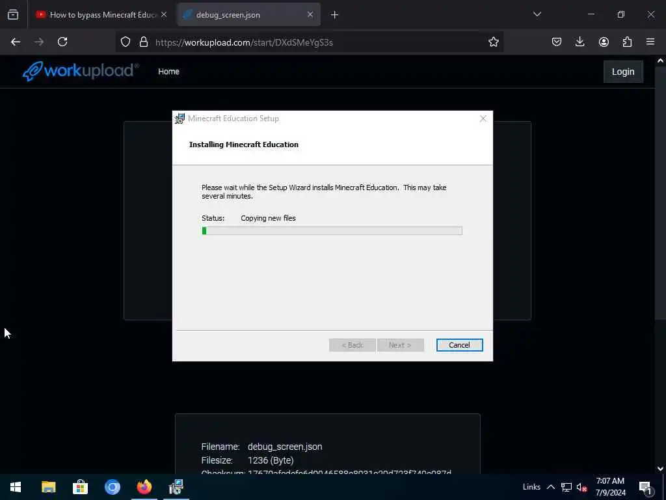Image resolution: width=666 pixels, height=500 pixels.
Task: Switch to the YouTube bypass Minecraft tab
Action: 102,15
